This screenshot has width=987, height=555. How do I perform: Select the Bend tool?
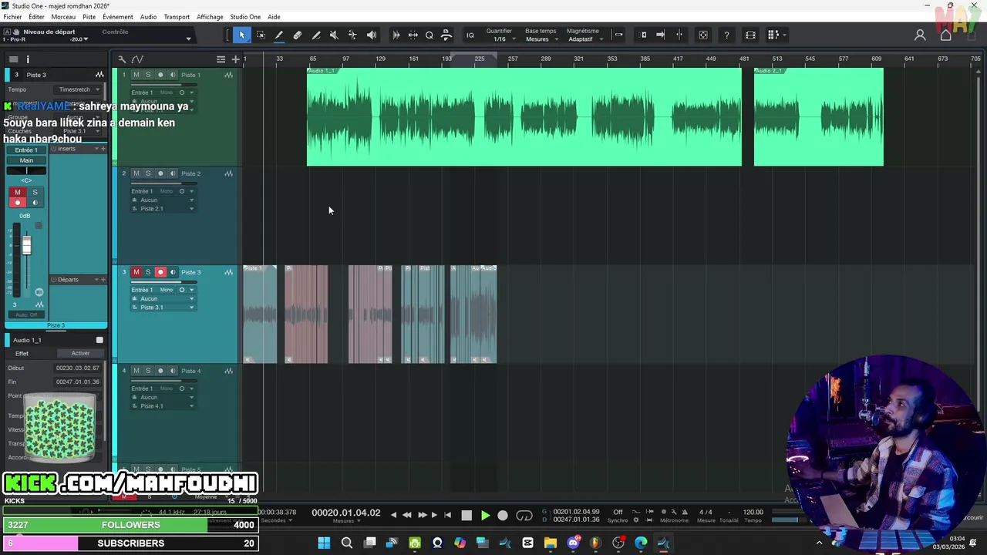[352, 35]
